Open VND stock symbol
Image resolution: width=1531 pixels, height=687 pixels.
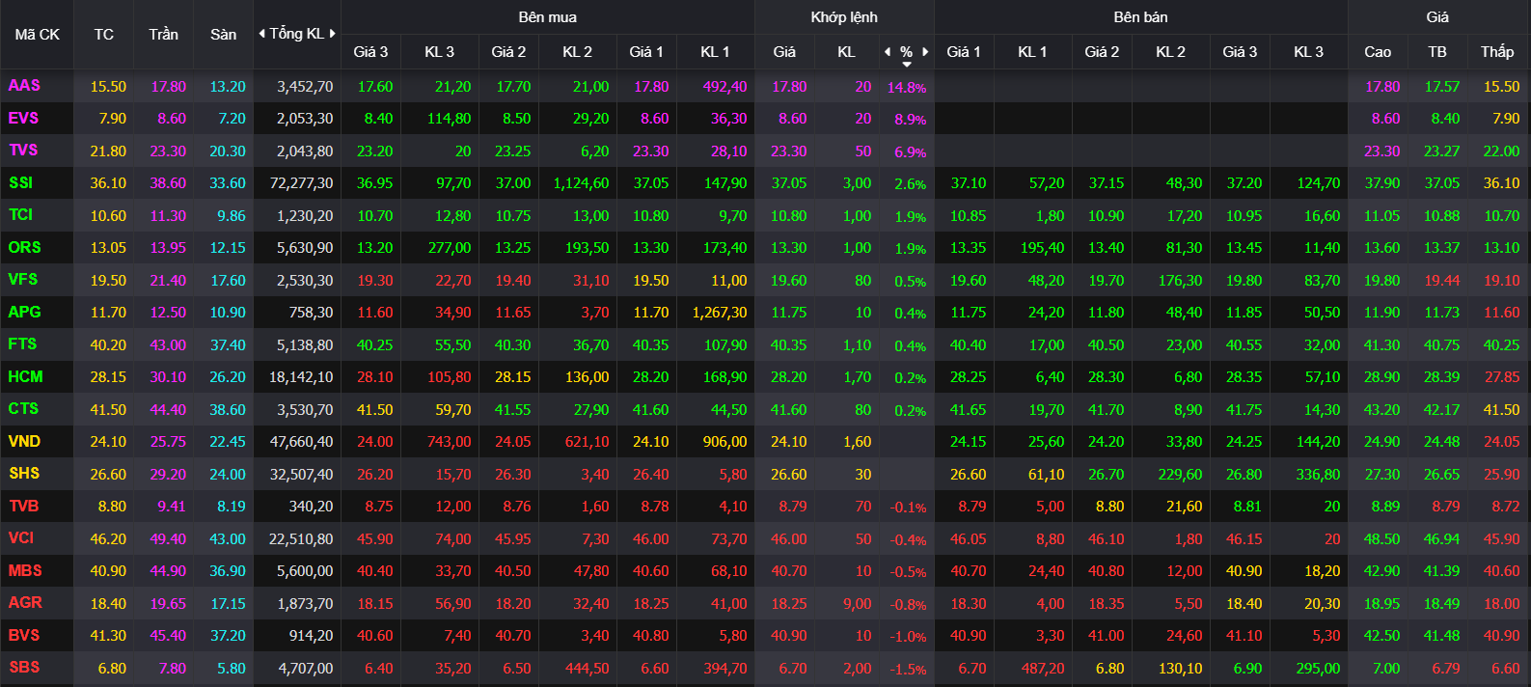[24, 441]
